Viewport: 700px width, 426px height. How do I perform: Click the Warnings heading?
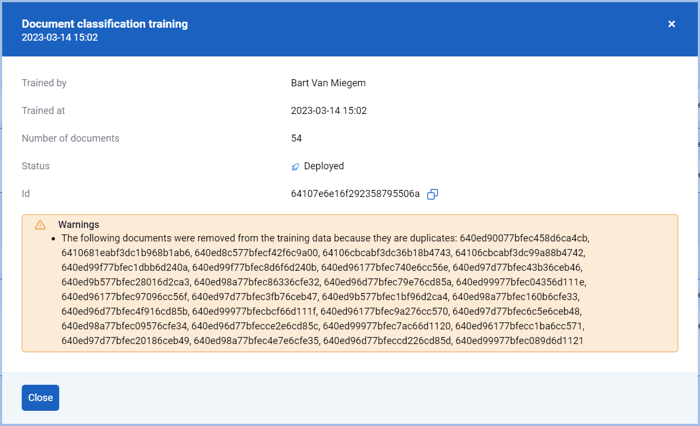point(79,225)
